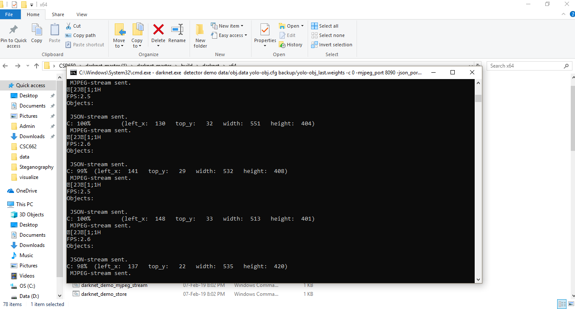Viewport: 575px width, 309px height.
Task: Open Desktop under Quick access
Action: point(28,96)
